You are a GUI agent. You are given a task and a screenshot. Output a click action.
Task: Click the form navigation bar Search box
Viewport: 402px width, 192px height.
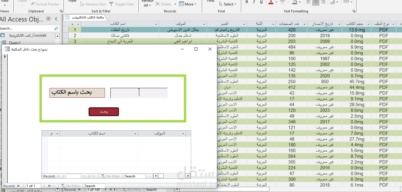pyautogui.click(x=95, y=186)
